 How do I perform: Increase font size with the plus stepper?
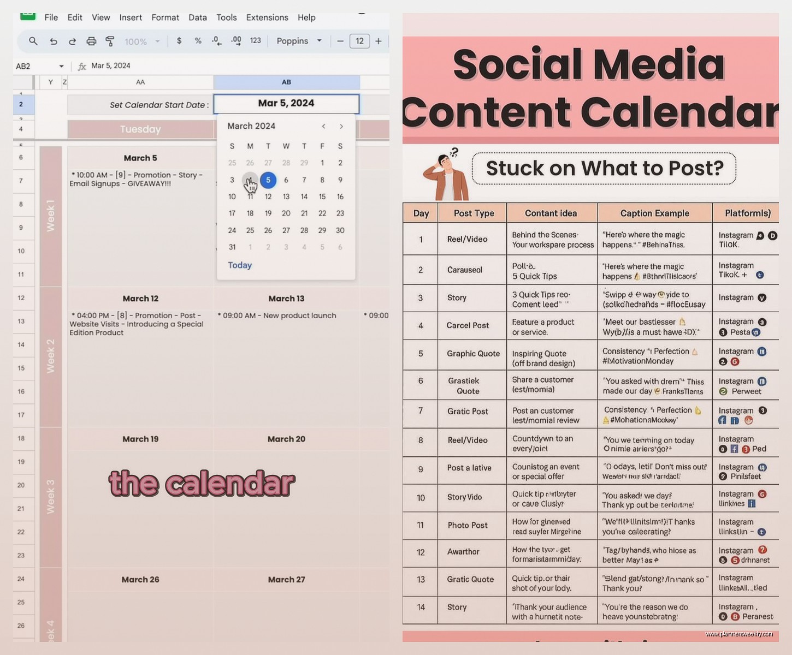[378, 41]
